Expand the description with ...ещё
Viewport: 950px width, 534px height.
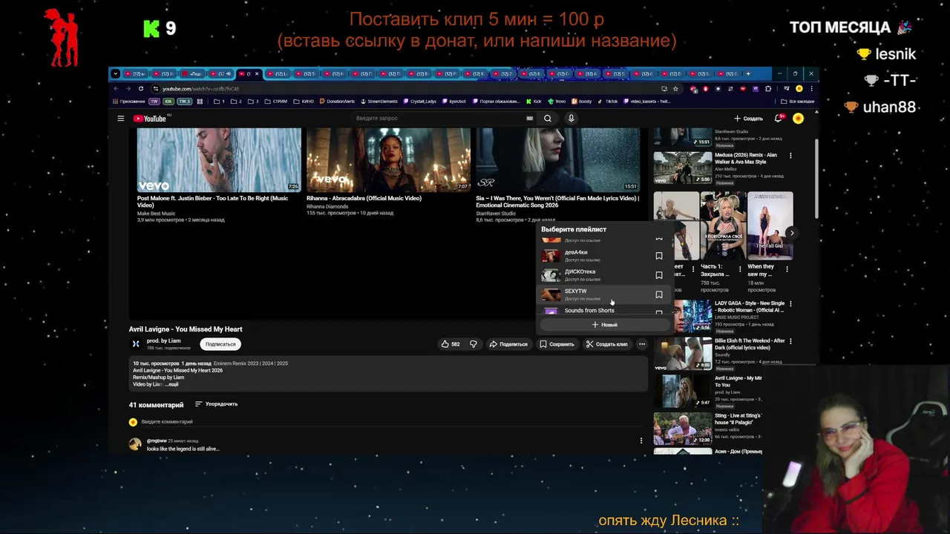pyautogui.click(x=171, y=384)
